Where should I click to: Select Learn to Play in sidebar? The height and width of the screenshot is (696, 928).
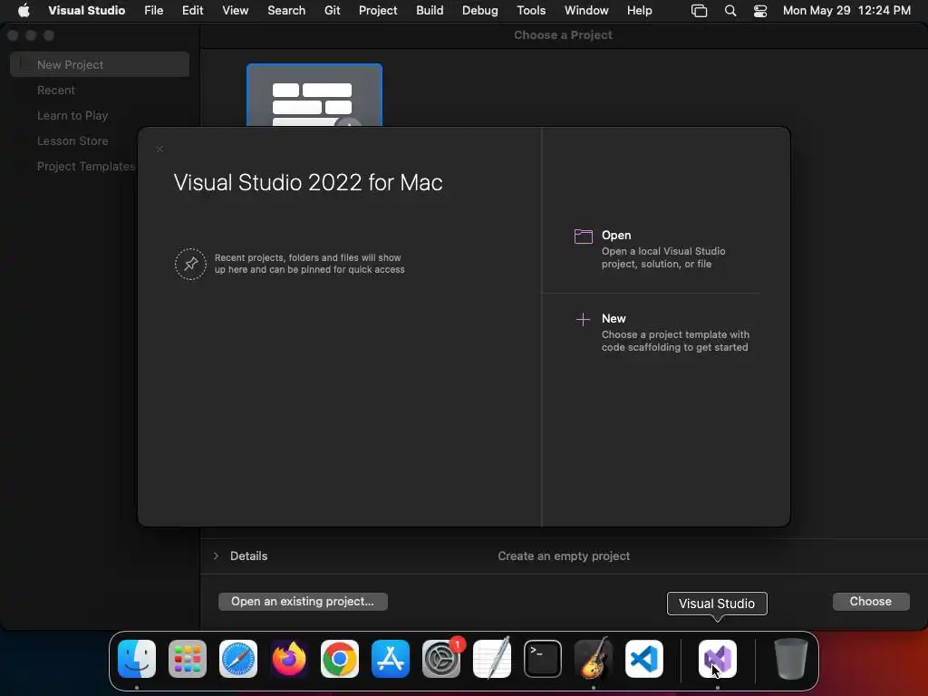point(72,115)
